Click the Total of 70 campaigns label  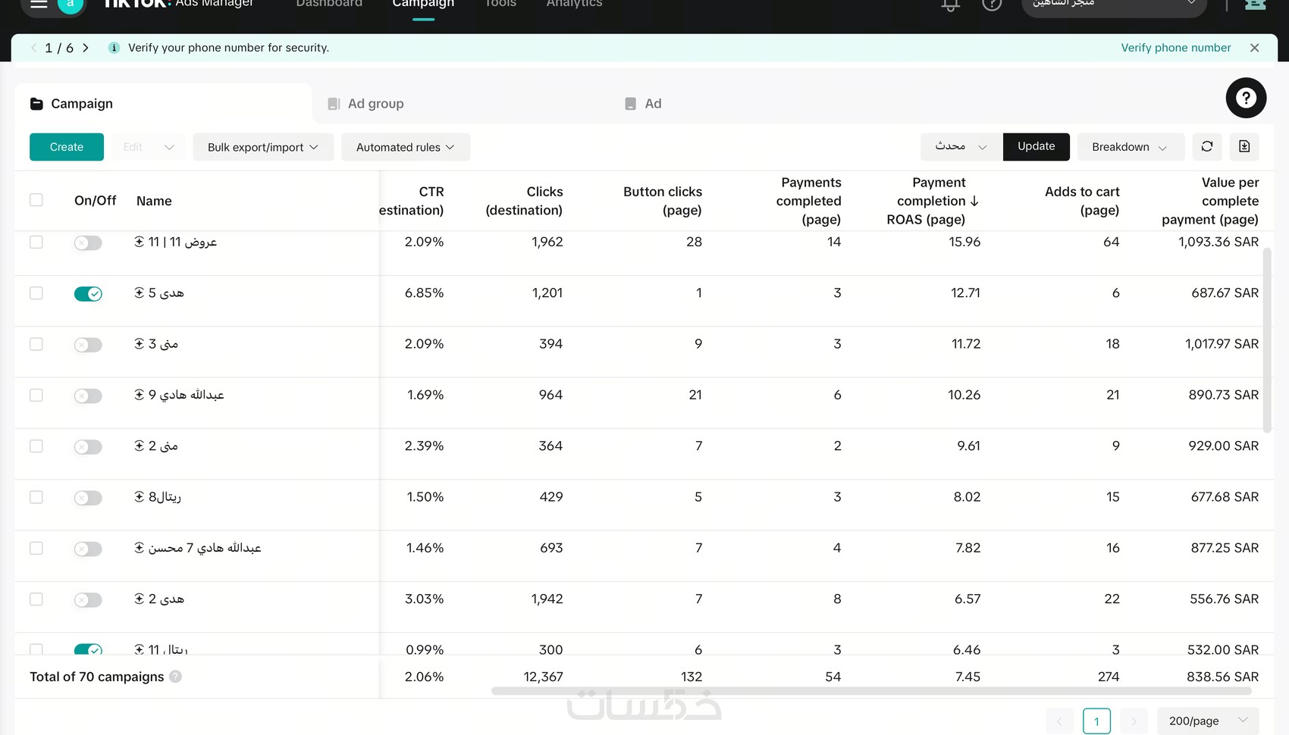click(97, 677)
